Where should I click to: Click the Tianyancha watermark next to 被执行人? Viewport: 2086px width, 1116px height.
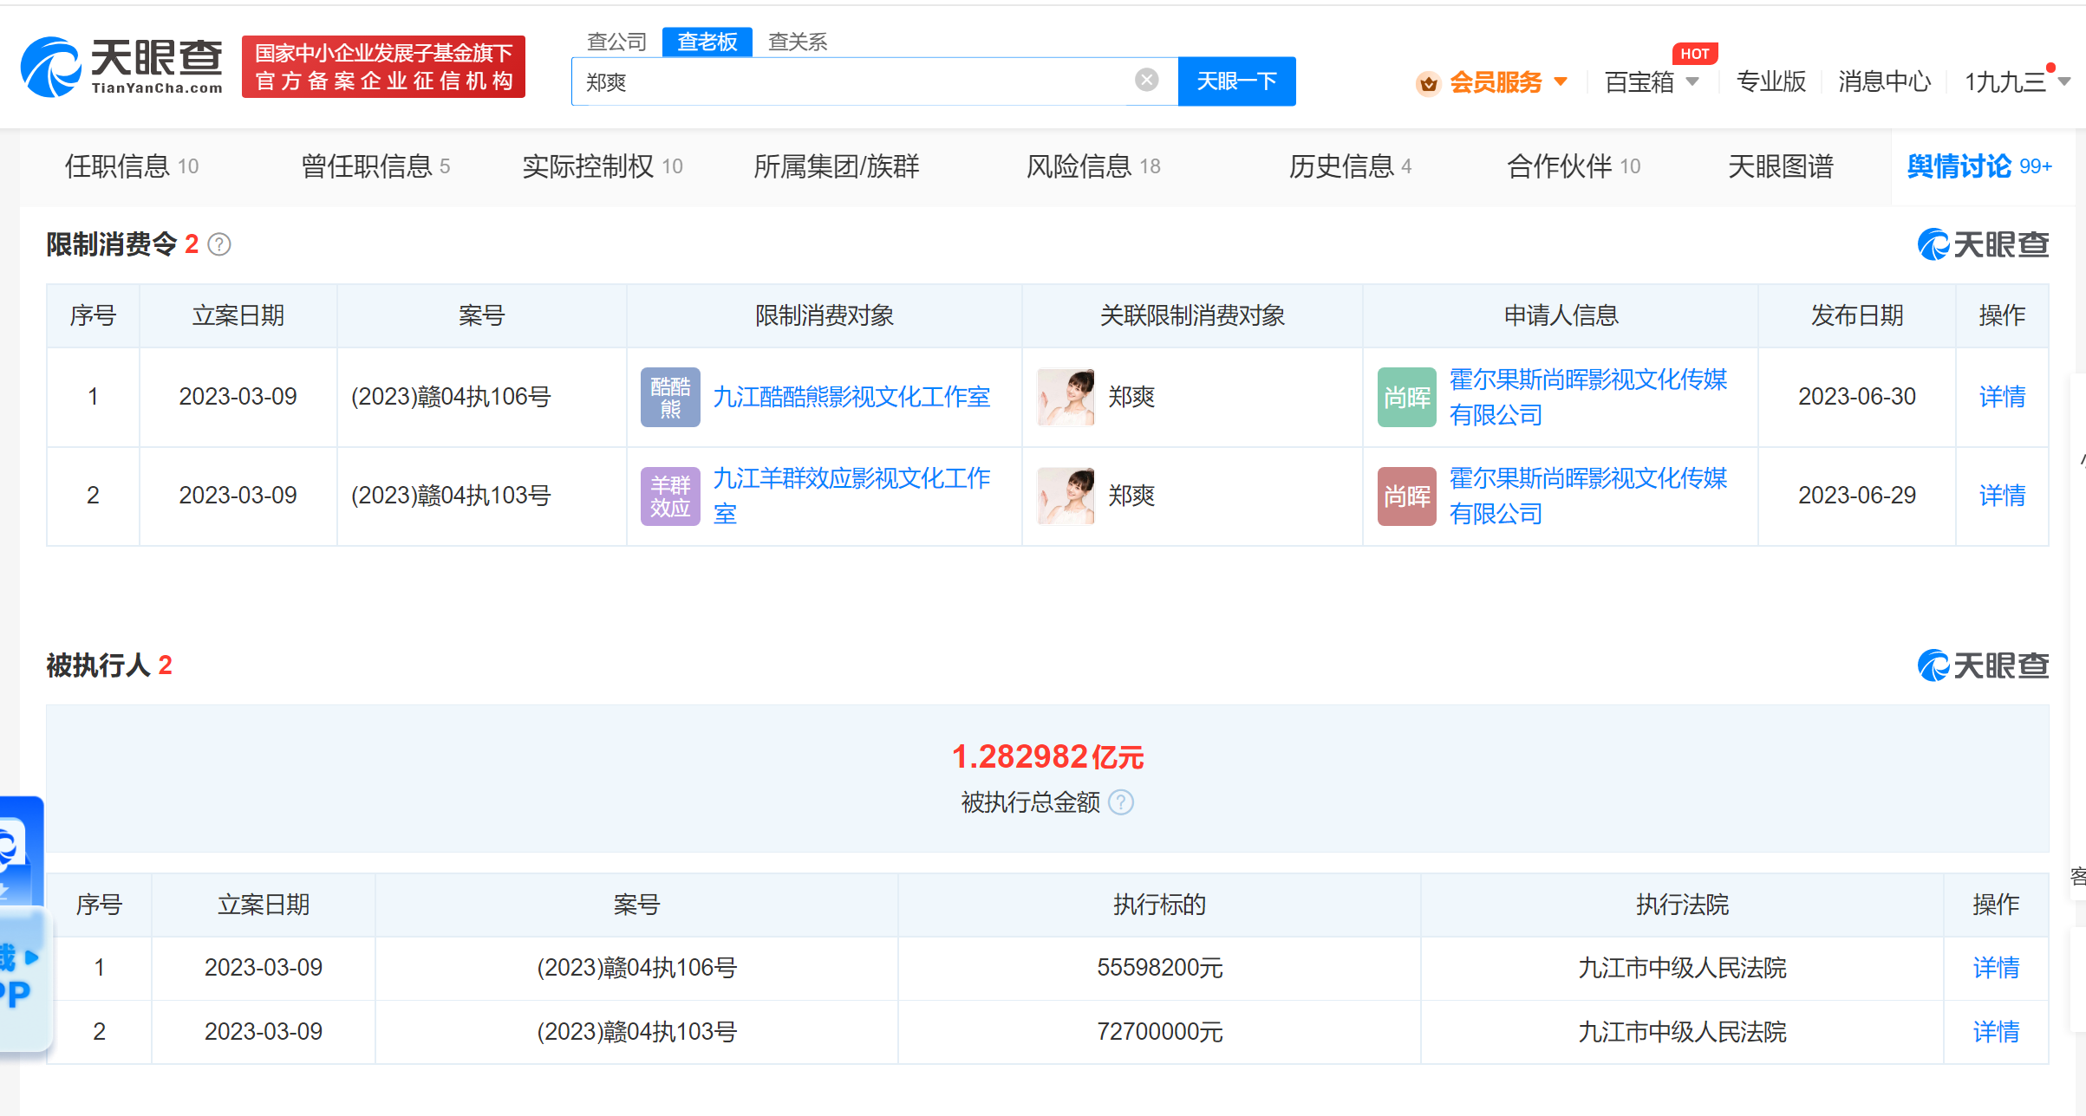point(1982,665)
